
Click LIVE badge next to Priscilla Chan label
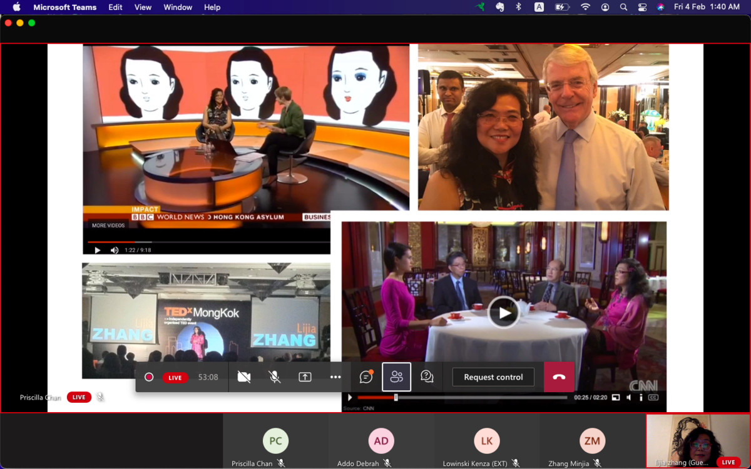pyautogui.click(x=79, y=397)
